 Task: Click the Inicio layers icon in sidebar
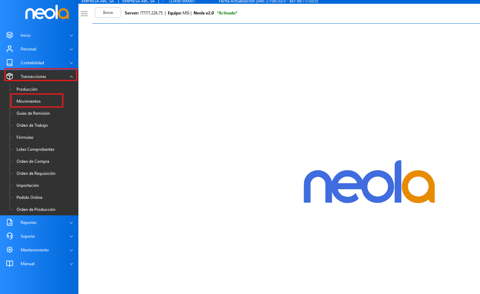click(10, 35)
